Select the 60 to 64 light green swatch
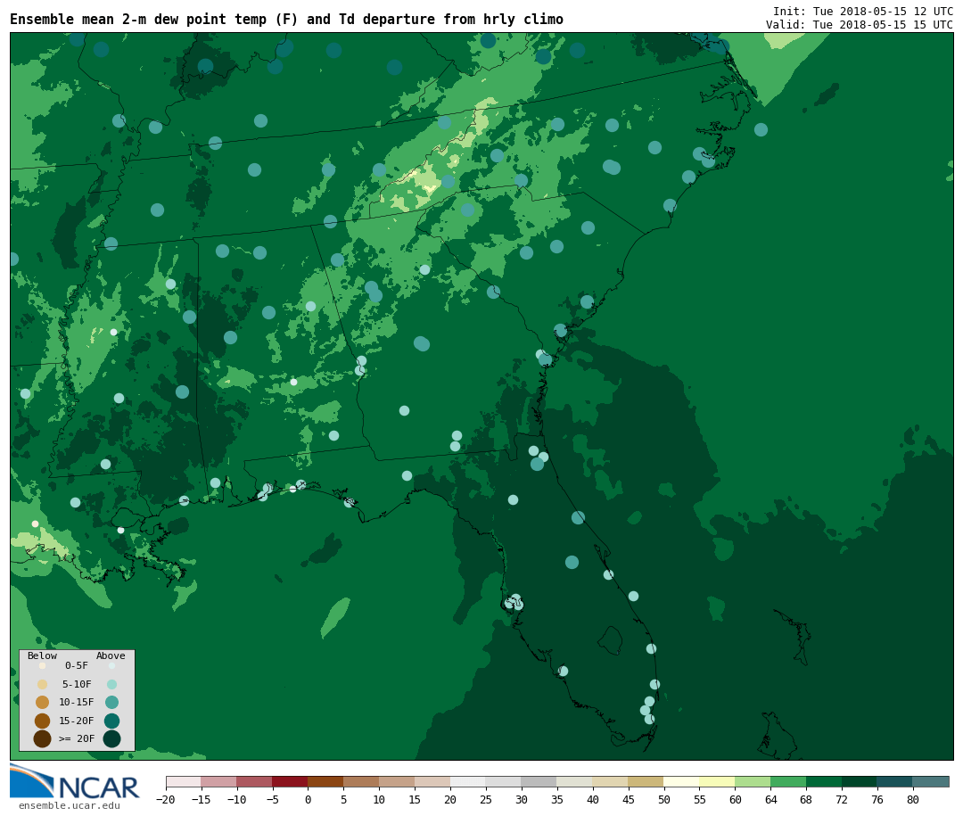 click(753, 781)
